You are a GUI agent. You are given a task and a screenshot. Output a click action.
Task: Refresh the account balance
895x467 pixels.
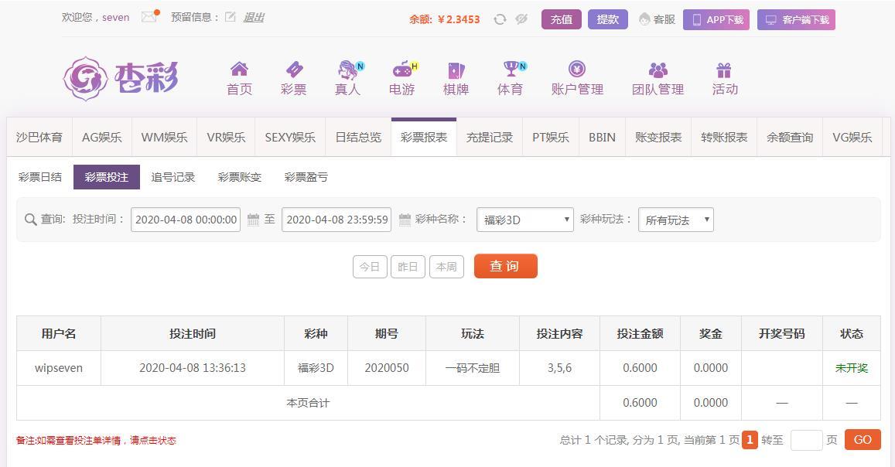click(500, 19)
